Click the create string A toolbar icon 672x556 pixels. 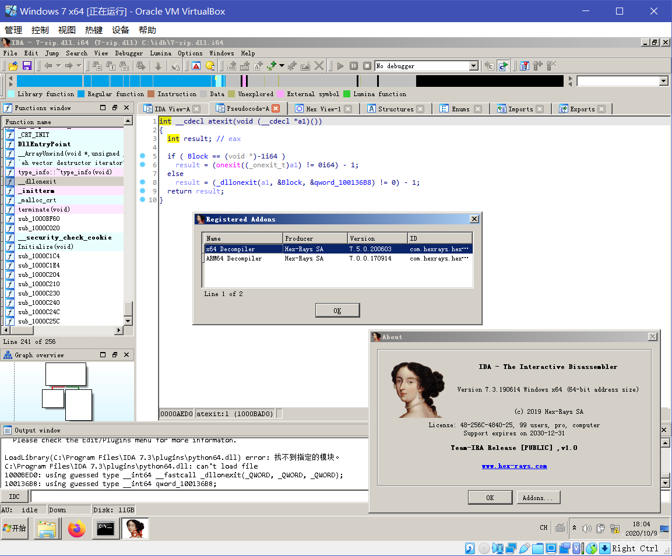[258, 66]
